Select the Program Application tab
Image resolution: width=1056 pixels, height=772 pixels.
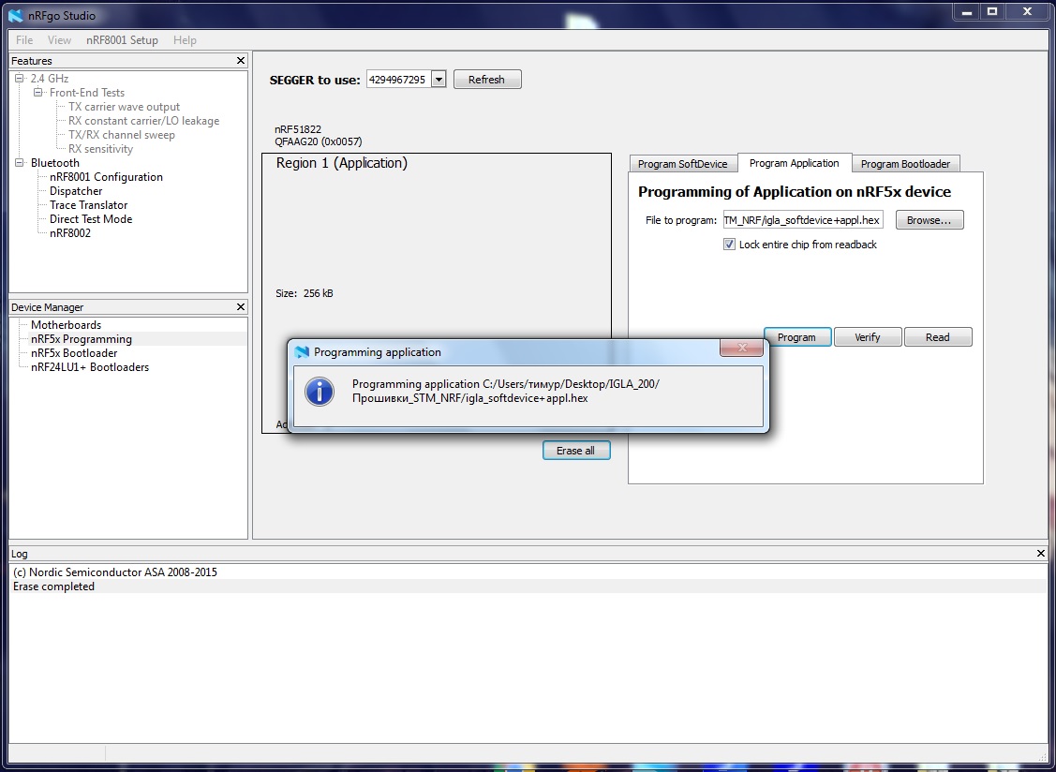click(x=794, y=163)
